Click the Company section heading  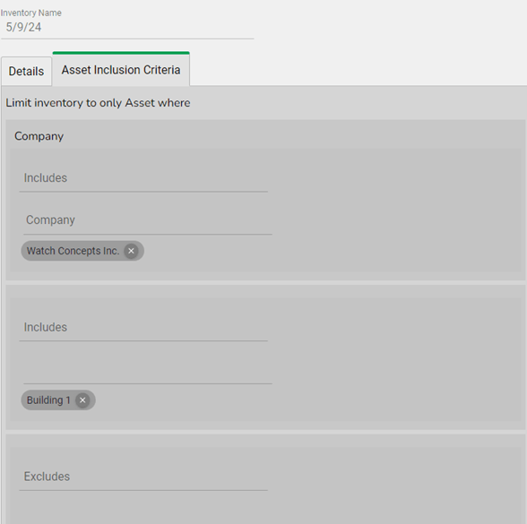pyautogui.click(x=39, y=136)
